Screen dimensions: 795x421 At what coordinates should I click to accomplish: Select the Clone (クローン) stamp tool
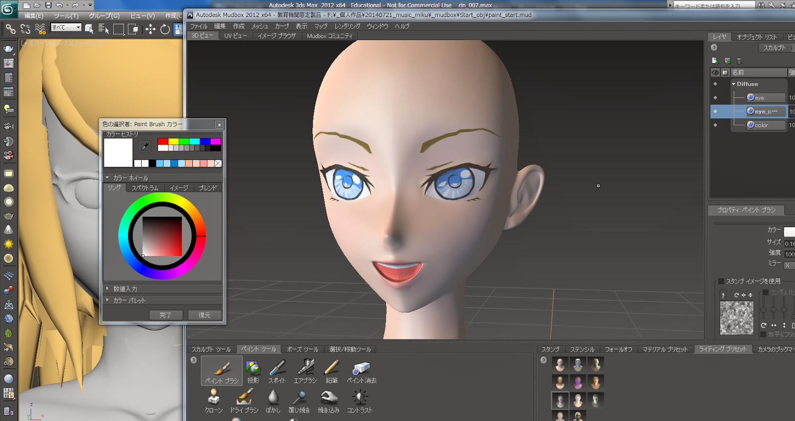(214, 401)
